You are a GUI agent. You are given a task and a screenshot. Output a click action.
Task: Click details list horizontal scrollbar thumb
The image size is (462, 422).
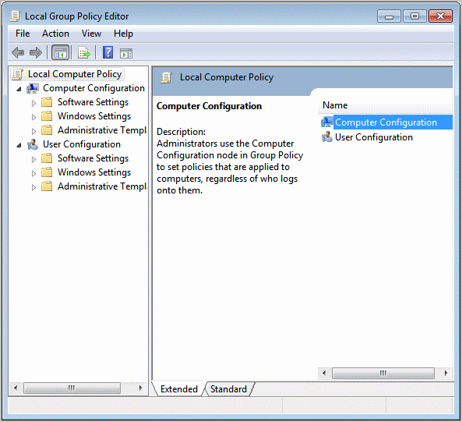coord(383,373)
